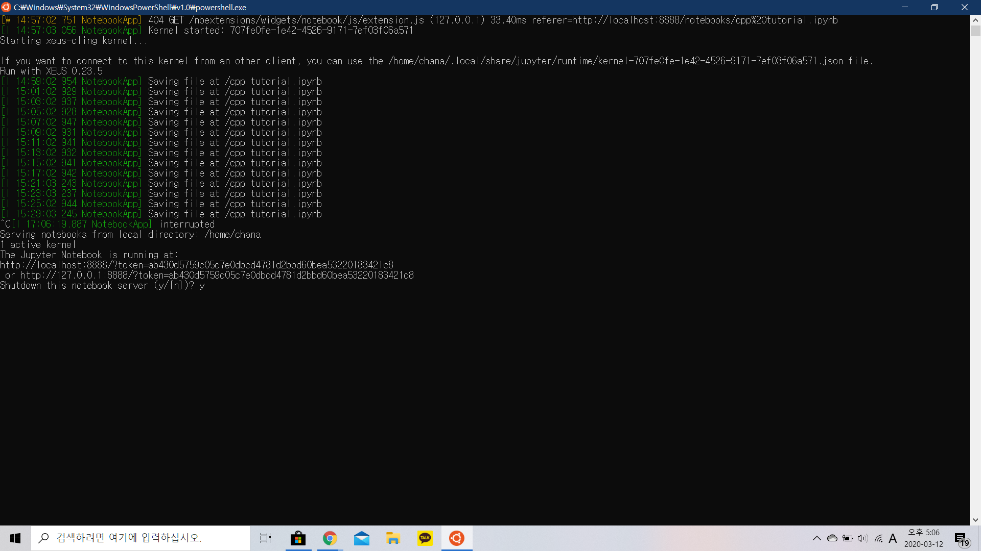Click the 15:15:02.941 Saving file log line
981x551 pixels.
click(161, 163)
